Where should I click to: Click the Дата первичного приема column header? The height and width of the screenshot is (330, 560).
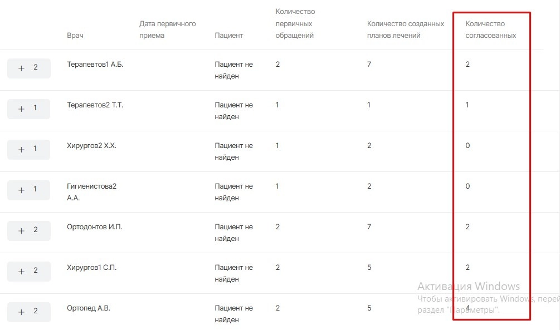click(x=167, y=29)
